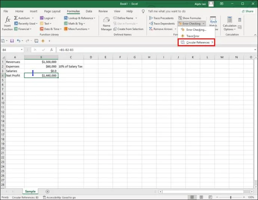
Task: Switch to the Page Layout tab
Action: tap(52, 11)
